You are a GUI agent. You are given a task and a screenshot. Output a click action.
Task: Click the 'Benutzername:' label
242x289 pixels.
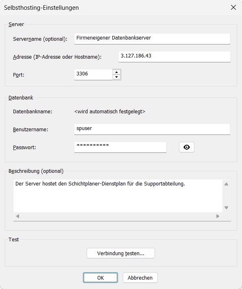(31, 129)
